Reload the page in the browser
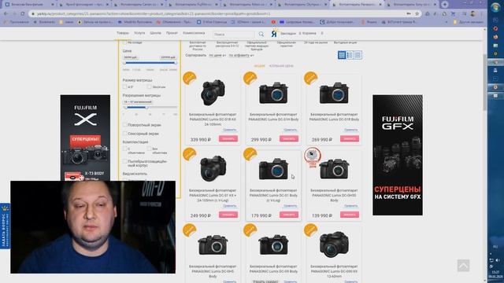504x283 pixels. pyautogui.click(x=23, y=14)
